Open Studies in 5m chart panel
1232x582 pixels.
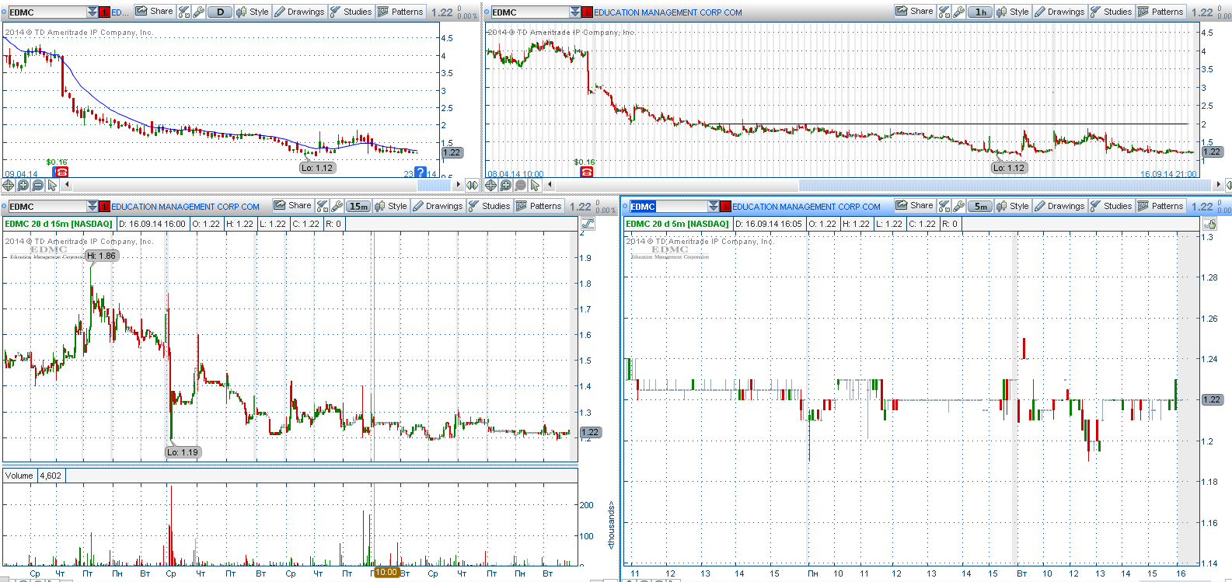pos(1112,206)
